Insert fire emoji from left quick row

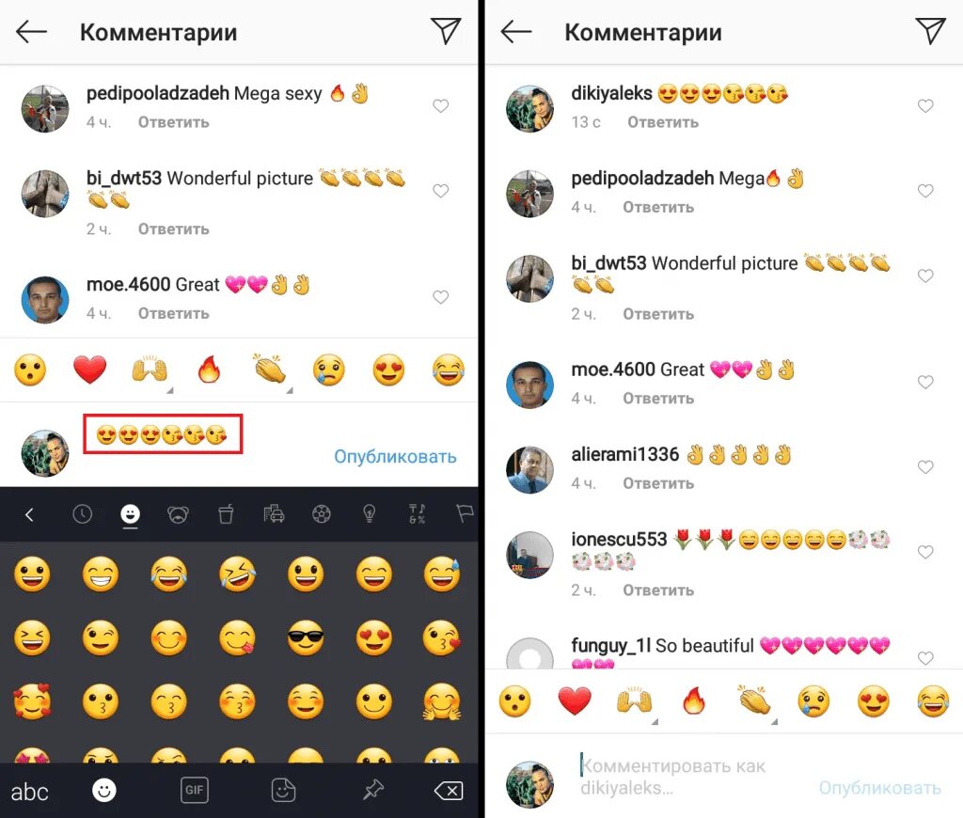point(208,370)
